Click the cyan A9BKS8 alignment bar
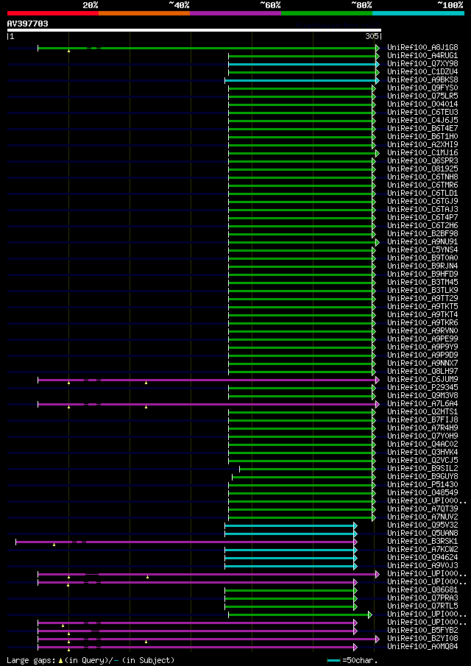471x666 pixels. pos(300,80)
